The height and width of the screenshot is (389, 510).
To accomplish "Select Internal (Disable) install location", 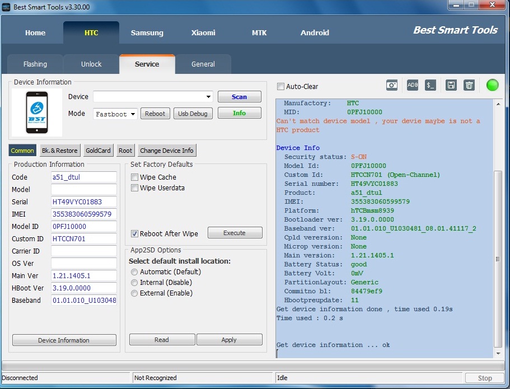I will 134,283.
